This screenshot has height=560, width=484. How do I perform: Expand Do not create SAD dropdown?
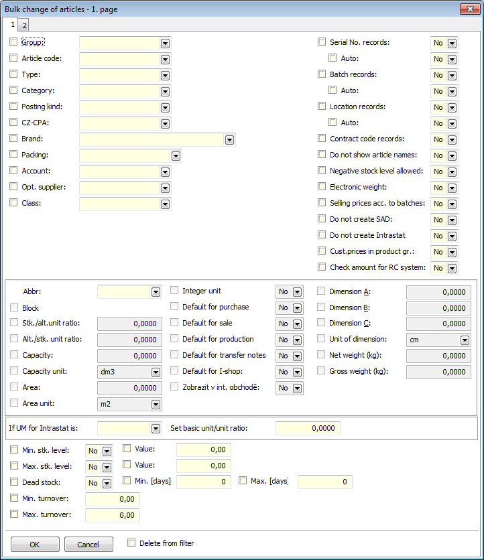452,220
